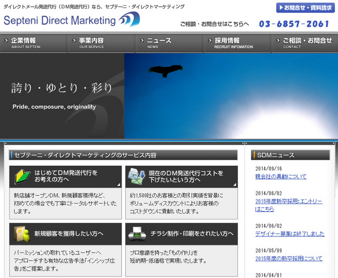338x278 pixels.
Task: Click the text ご相談・お問合せはこちらへ
Action: coord(214,24)
